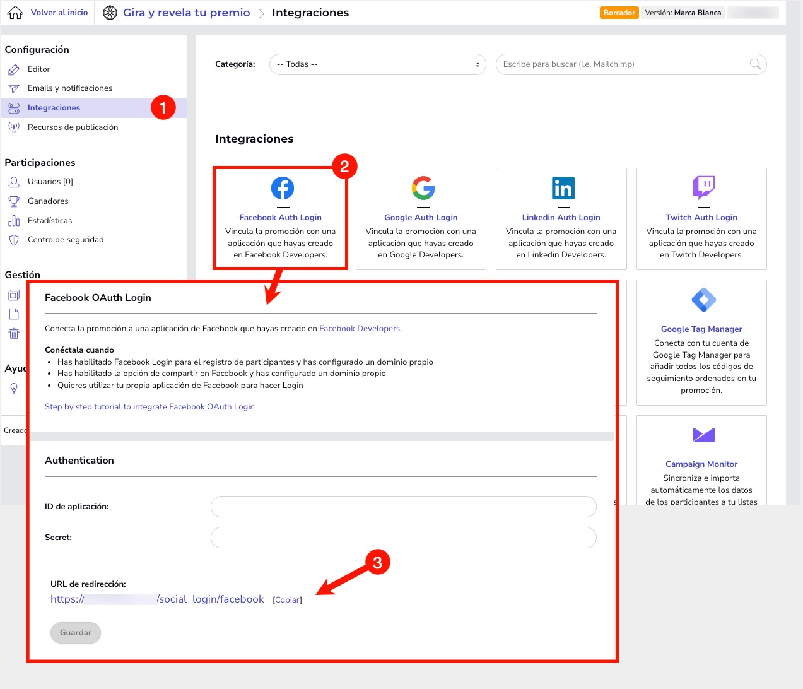Click the Borrador status badge
803x689 pixels.
[619, 13]
